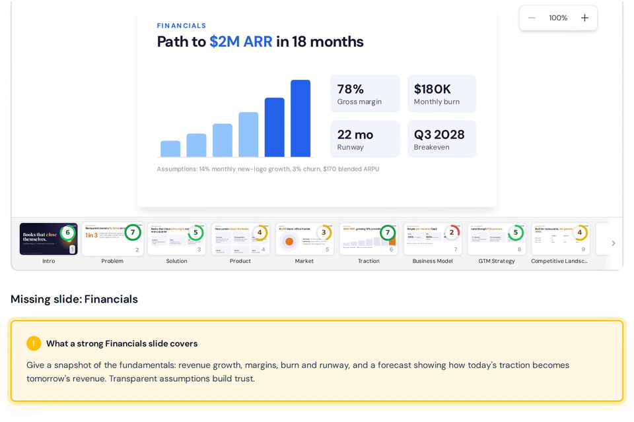Screen dimensions: 634x422
Task: Select the Business Model slide thumbnail
Action: coord(433,239)
